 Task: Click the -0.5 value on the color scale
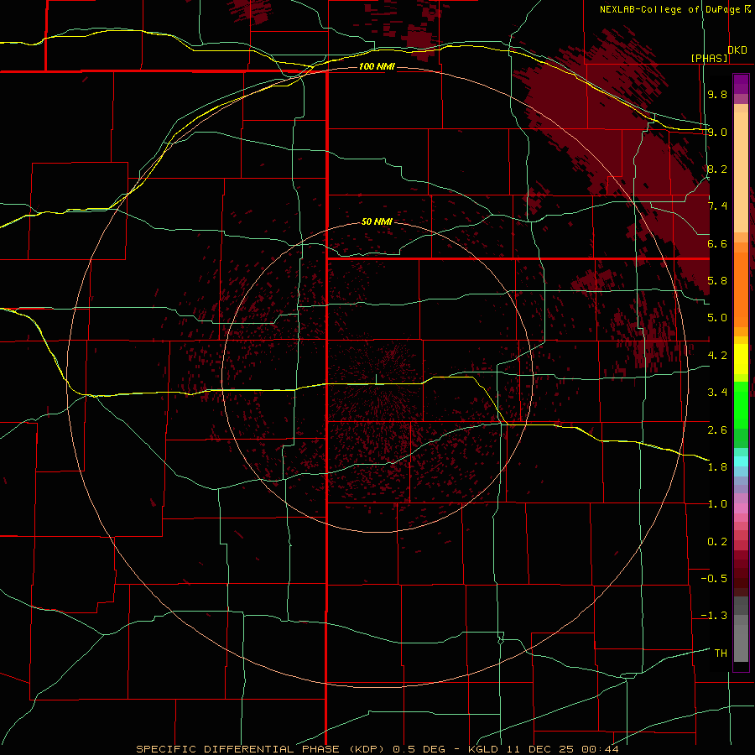714,579
